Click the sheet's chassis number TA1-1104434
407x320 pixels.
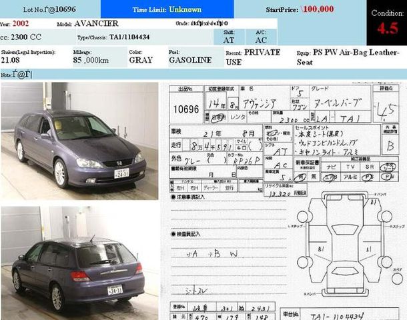coord(336,317)
